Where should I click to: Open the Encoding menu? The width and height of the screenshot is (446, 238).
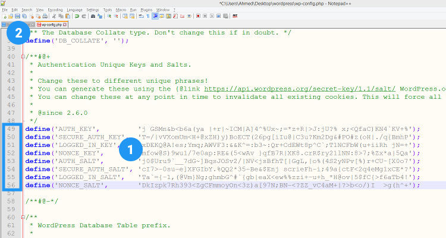click(55, 10)
